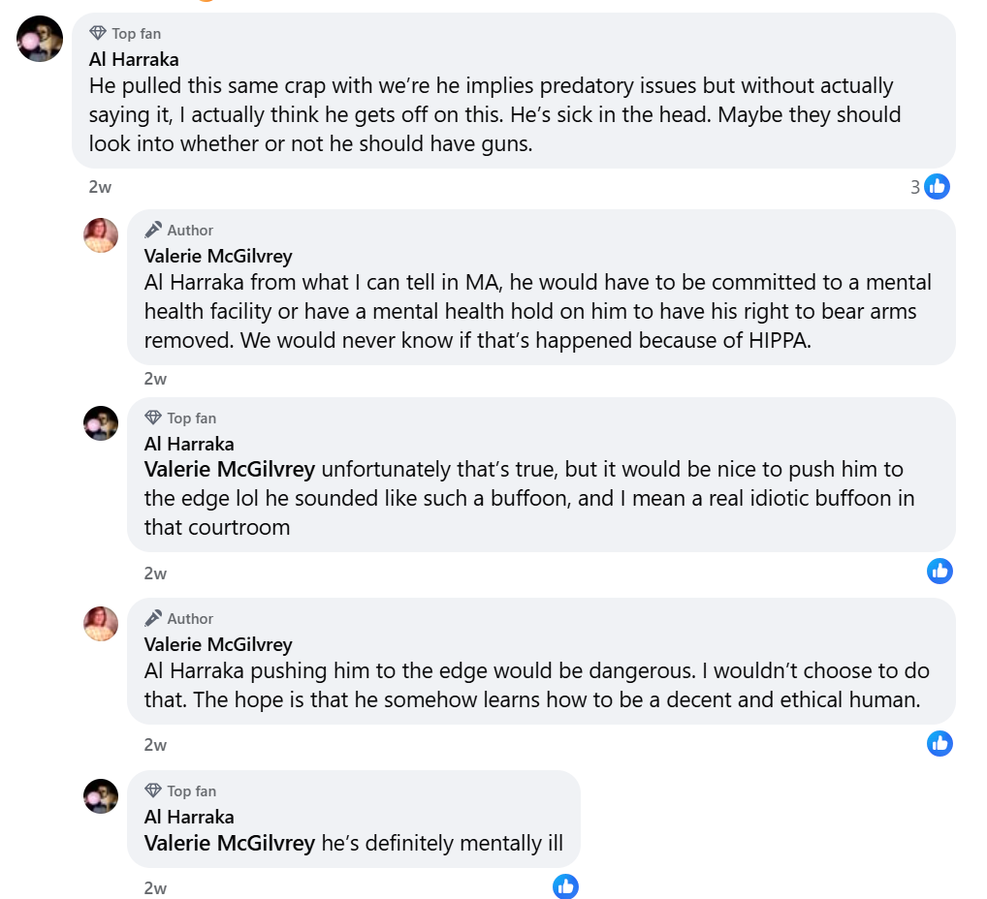Click the Valerie McGilvrey mention before "unfortunately that's true"

pos(230,470)
